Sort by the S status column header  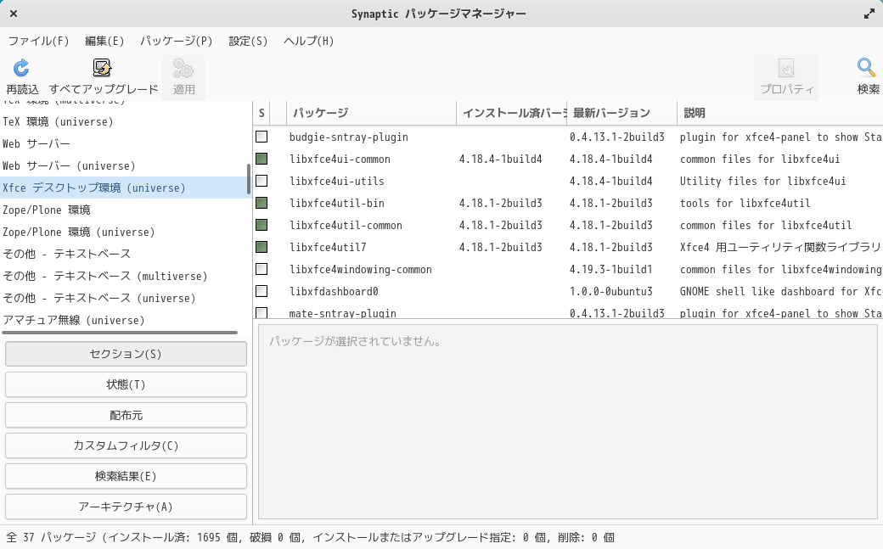(262, 113)
